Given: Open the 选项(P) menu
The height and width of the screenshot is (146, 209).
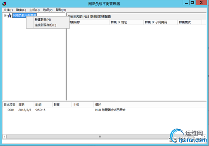Looking at the screenshot, I should tap(48, 10).
